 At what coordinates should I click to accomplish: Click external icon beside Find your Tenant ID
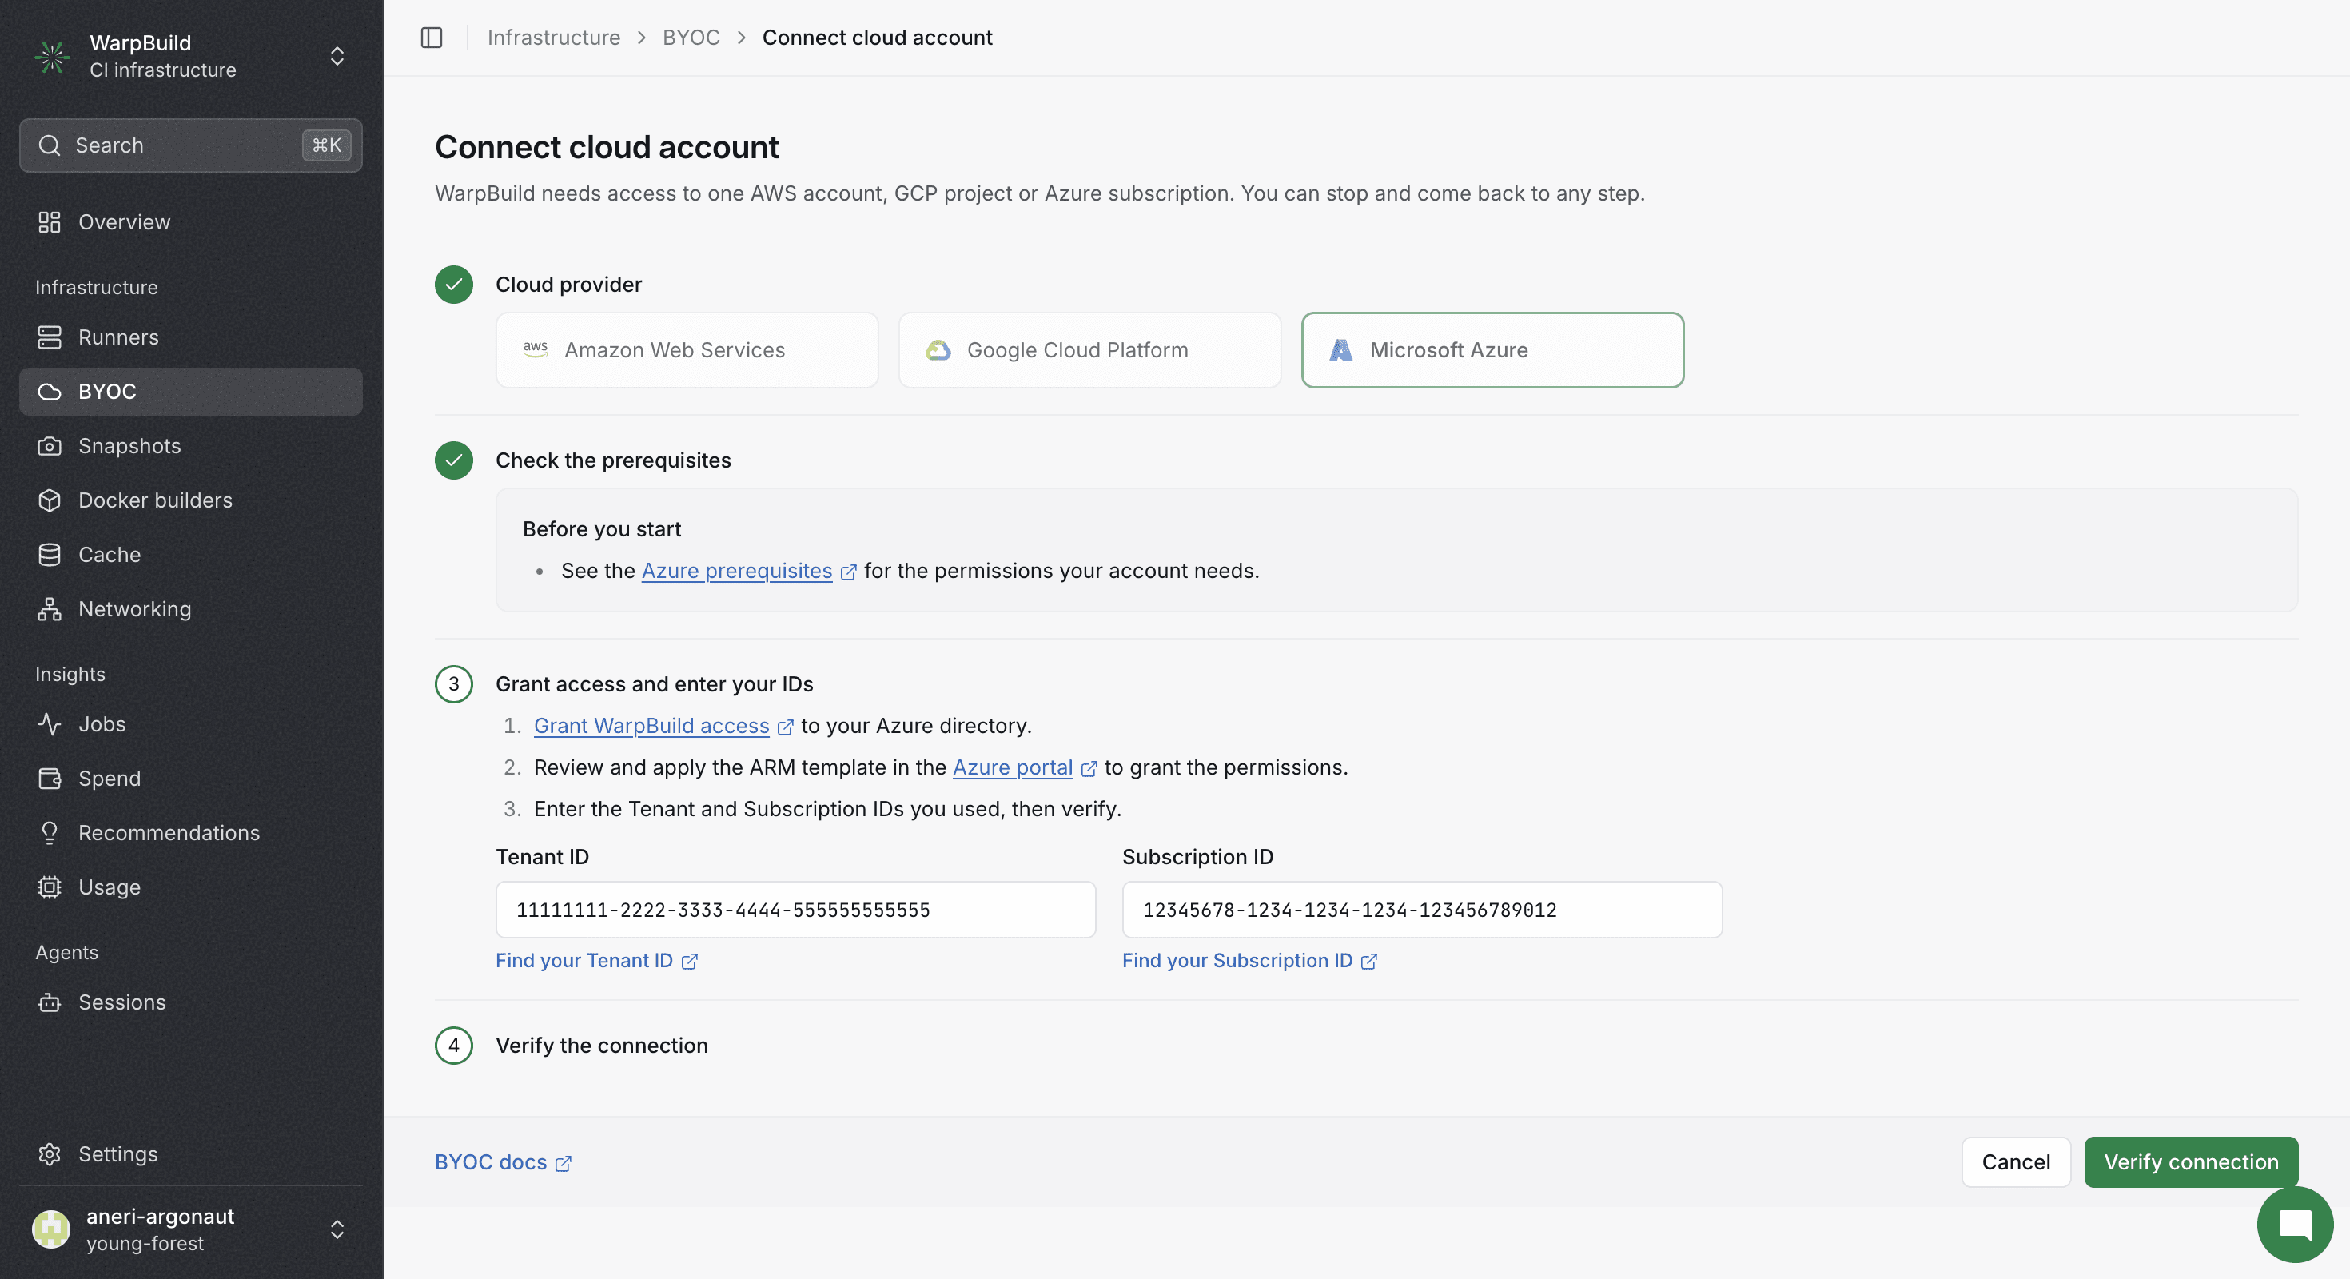point(690,962)
